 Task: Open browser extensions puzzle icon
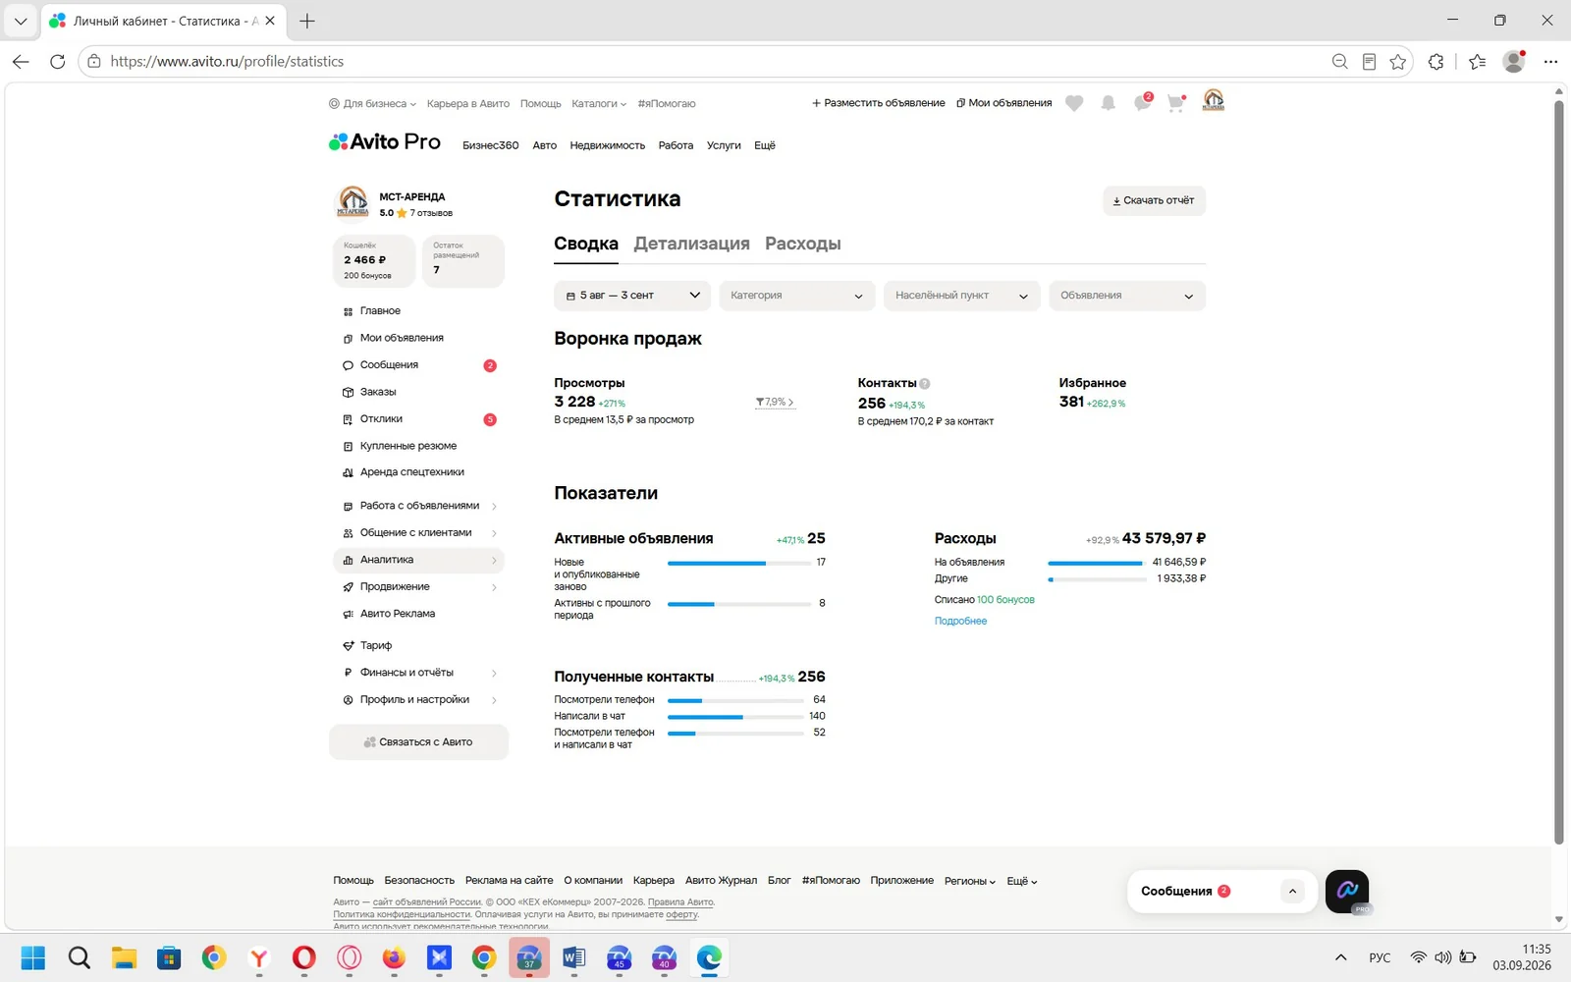tap(1436, 62)
